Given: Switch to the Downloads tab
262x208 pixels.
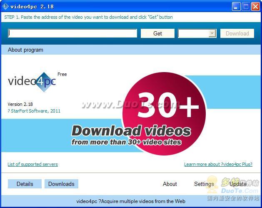Looking at the screenshot, I should [x=61, y=184].
